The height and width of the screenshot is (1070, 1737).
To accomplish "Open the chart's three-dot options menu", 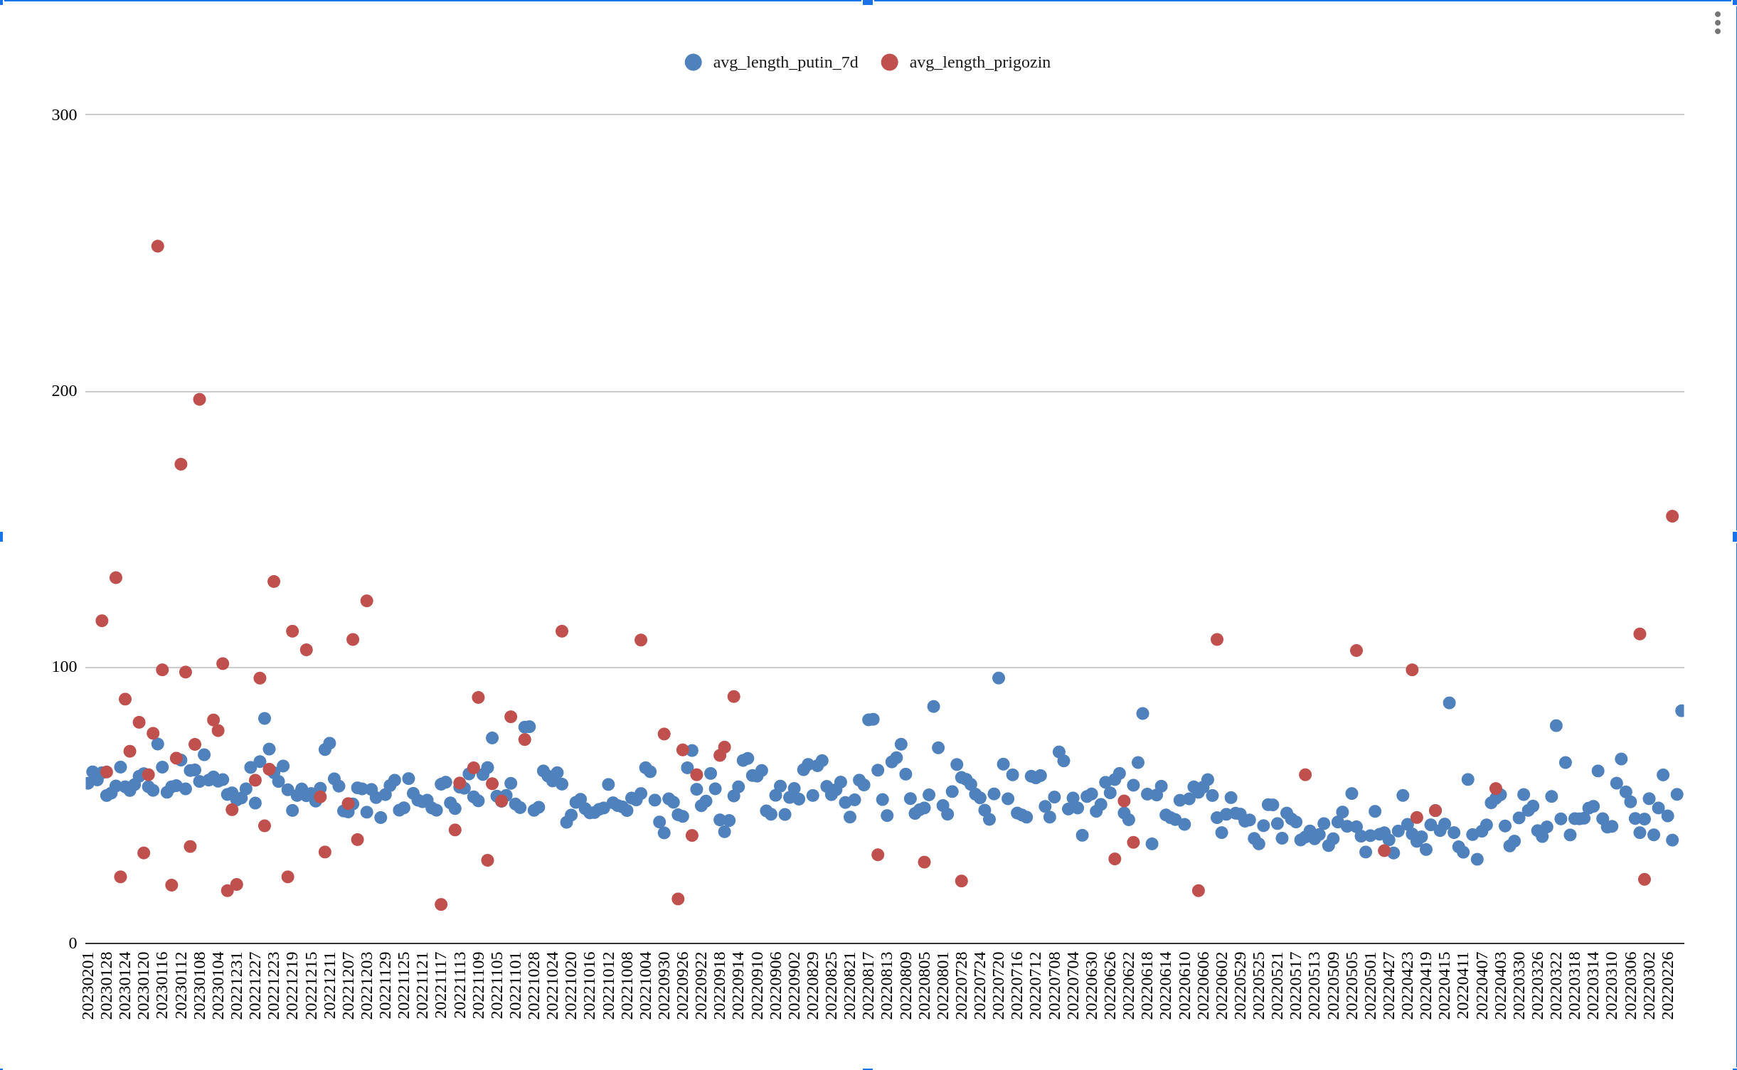I will [x=1717, y=23].
